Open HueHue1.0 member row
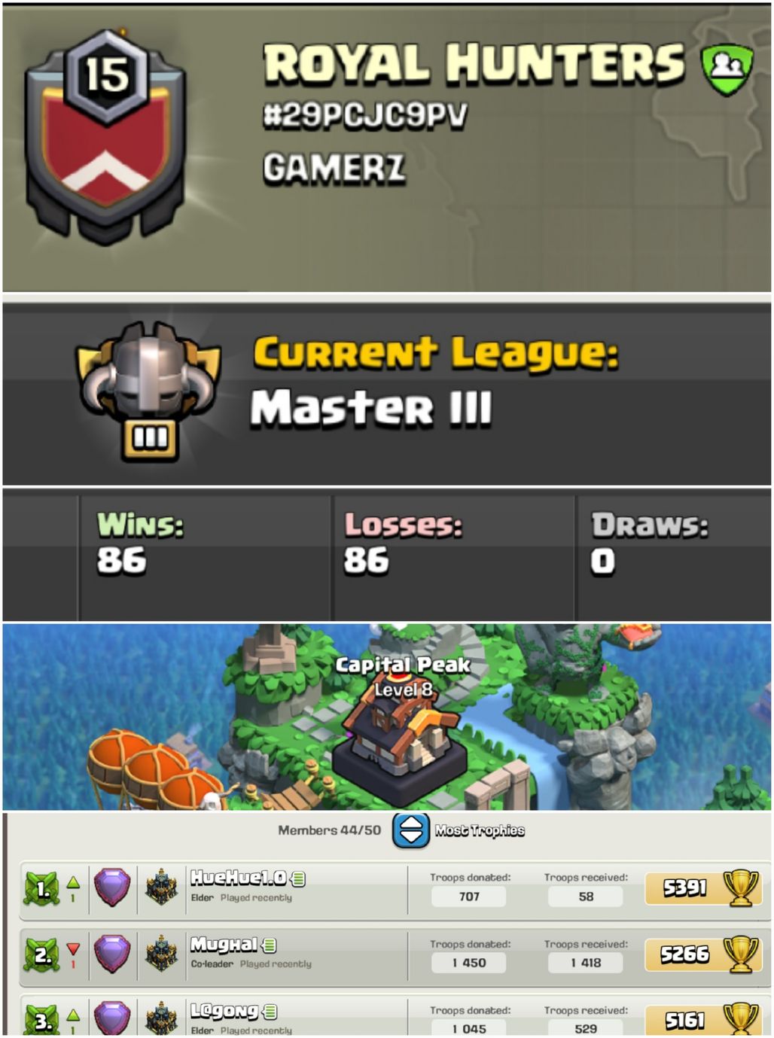This screenshot has height=1038, width=774. (x=394, y=888)
